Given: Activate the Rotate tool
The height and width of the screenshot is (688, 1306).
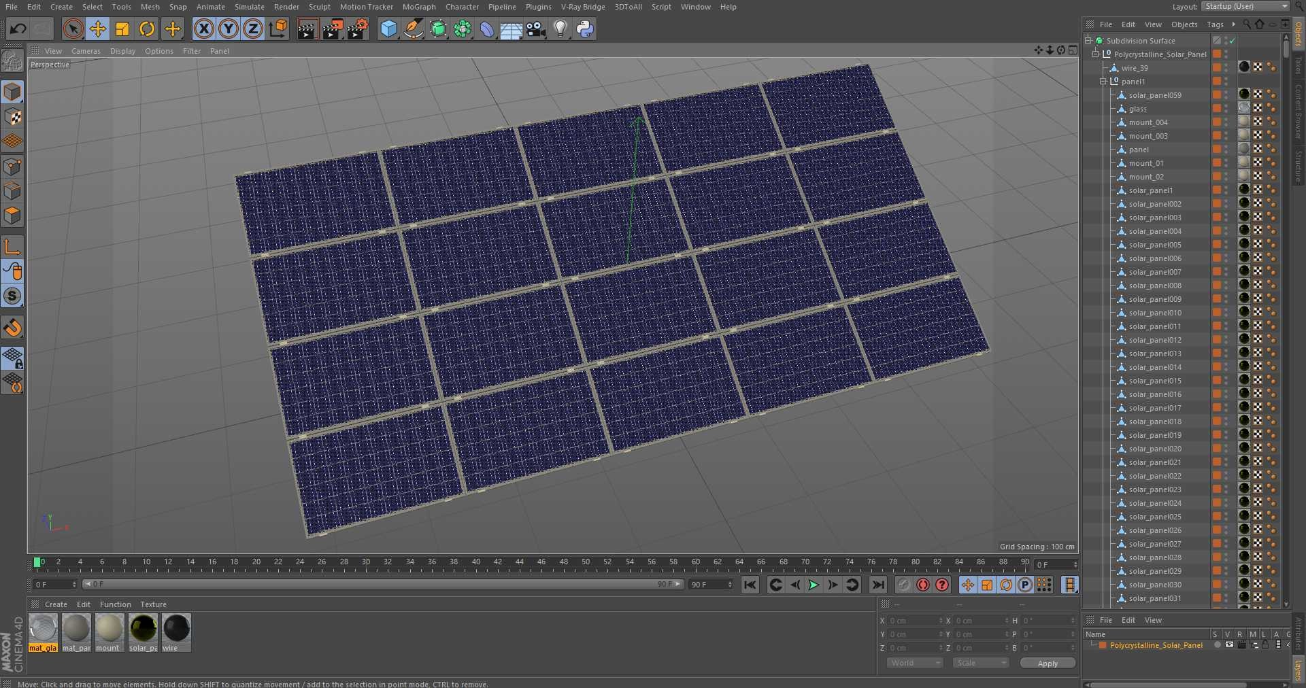Looking at the screenshot, I should (x=147, y=29).
